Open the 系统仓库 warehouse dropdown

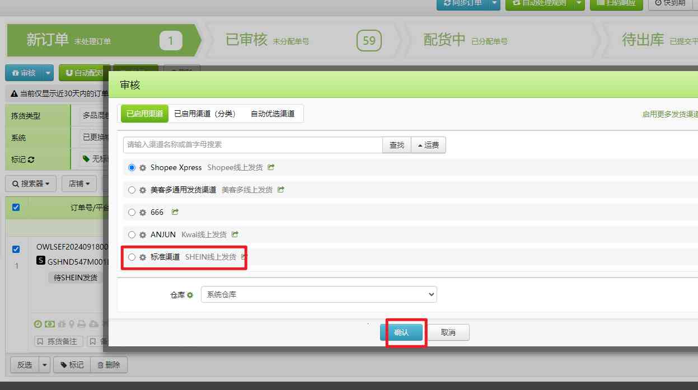(x=319, y=294)
